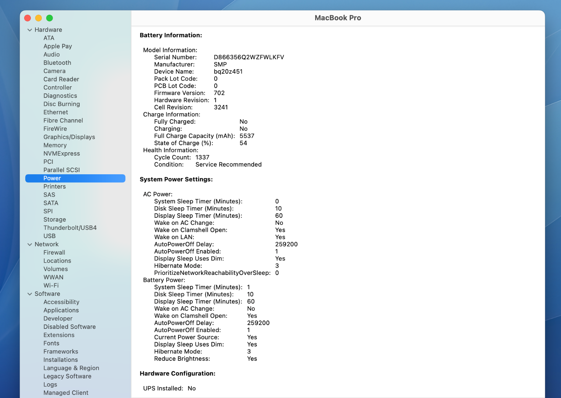Open Graphics/Displays information
561x398 pixels.
[69, 137]
